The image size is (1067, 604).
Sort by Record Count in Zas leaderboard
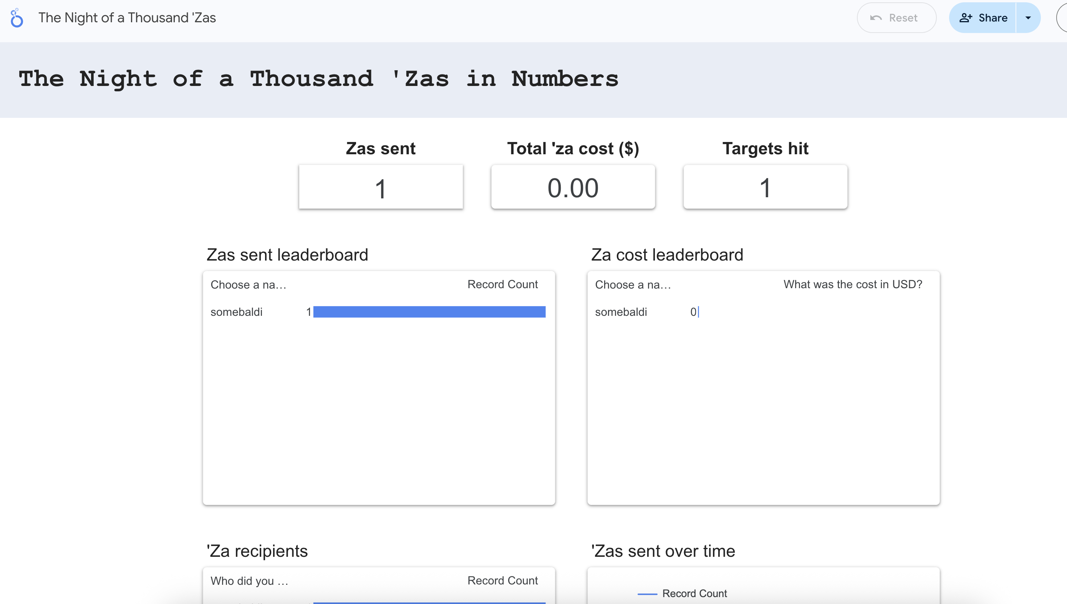coord(502,285)
